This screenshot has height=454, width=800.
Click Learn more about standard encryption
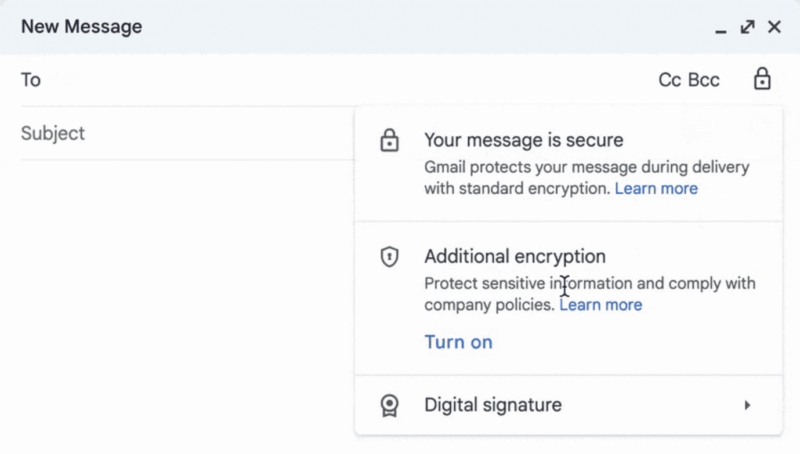point(656,188)
